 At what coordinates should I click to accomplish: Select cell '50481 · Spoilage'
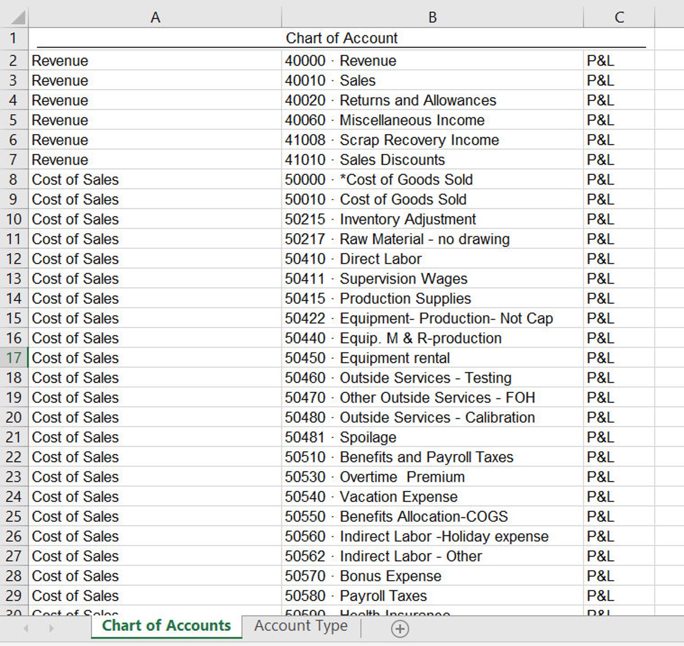432,437
